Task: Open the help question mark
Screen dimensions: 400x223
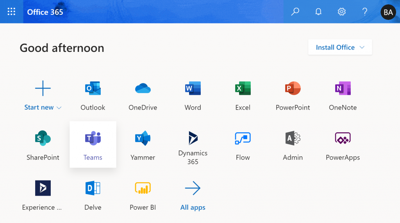Action: point(365,12)
